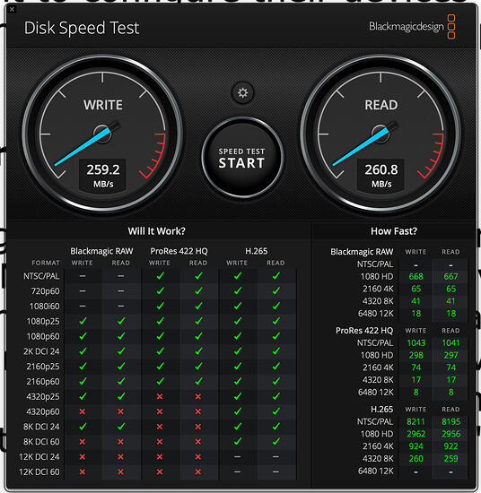Click the 668 Blackmagic RAW 1080 HD write value
481x493 pixels.
415,276
